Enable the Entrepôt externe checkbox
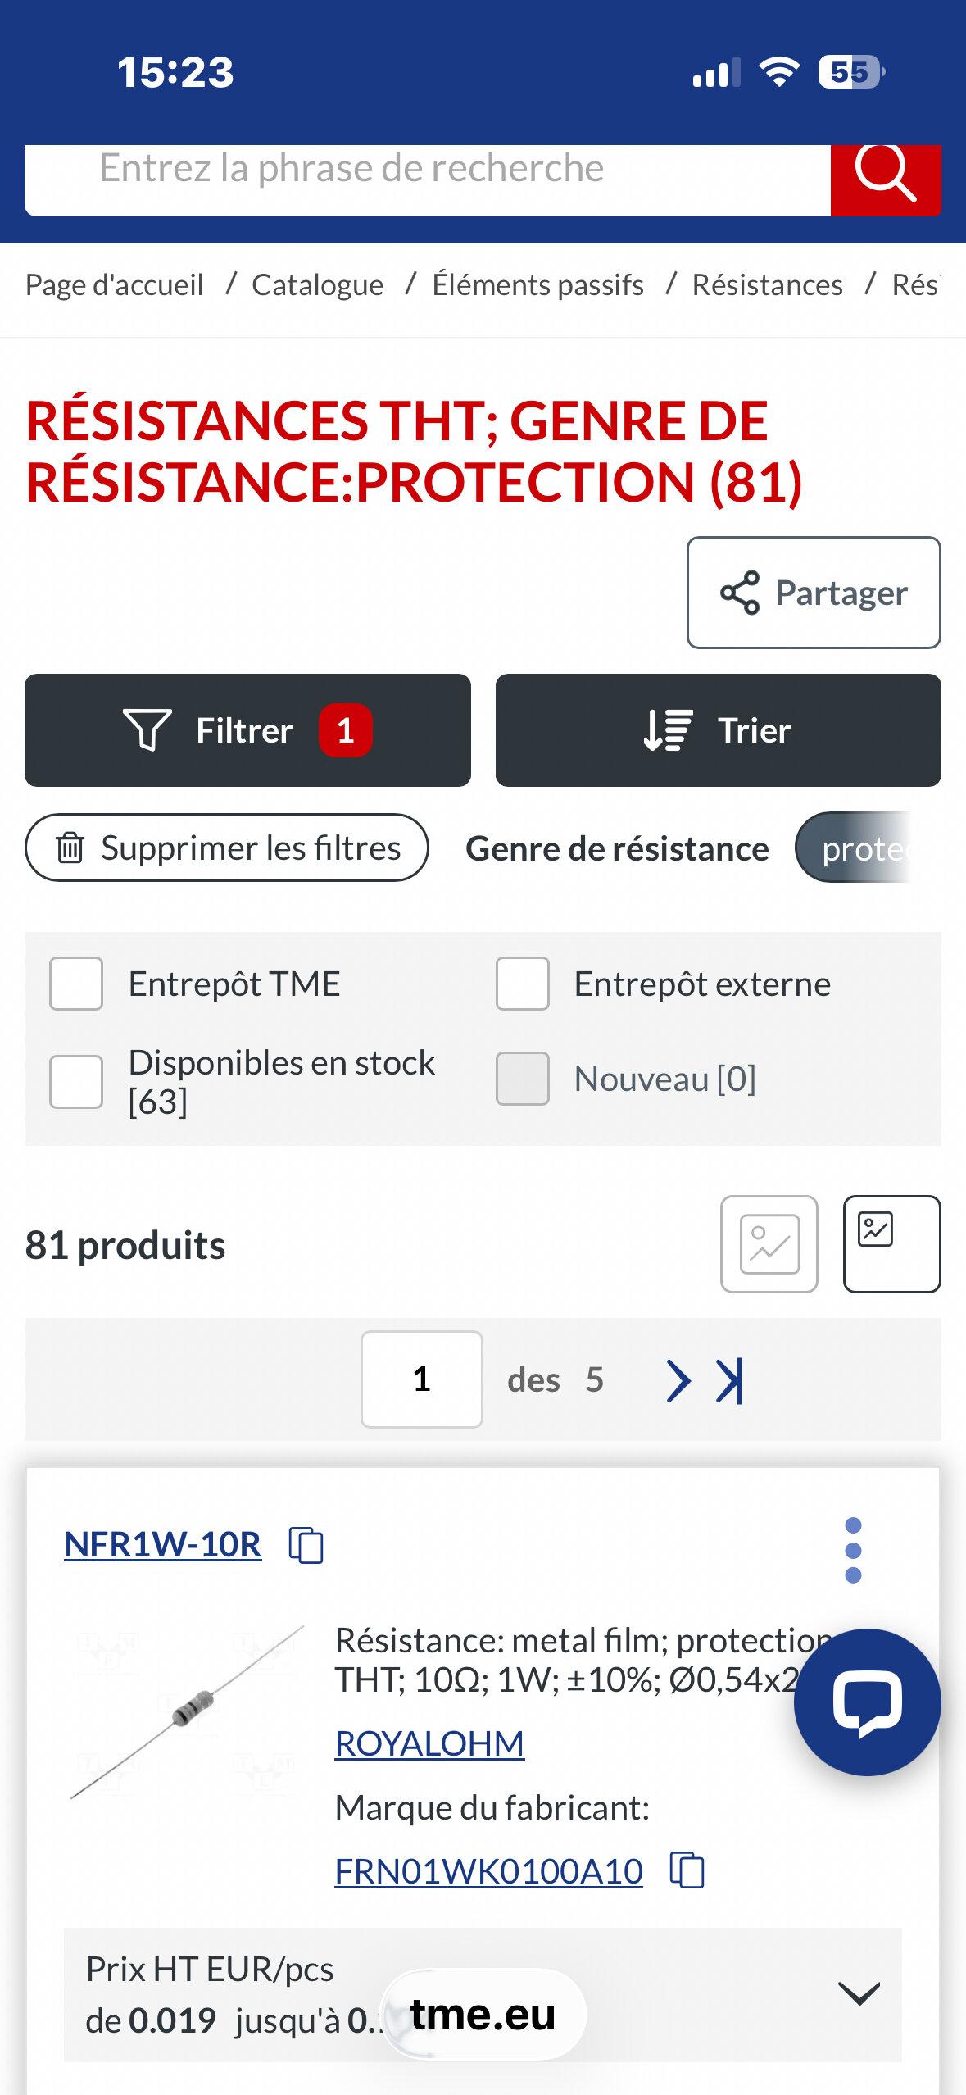The width and height of the screenshot is (966, 2095). (522, 984)
